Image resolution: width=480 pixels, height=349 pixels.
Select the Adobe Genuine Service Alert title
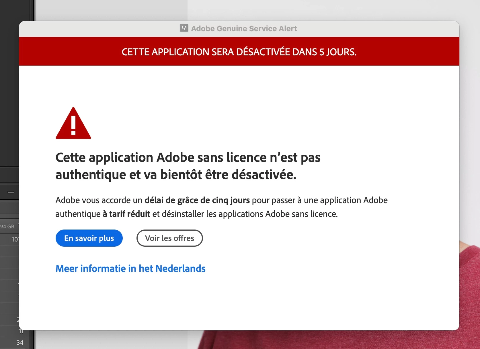[x=244, y=29]
